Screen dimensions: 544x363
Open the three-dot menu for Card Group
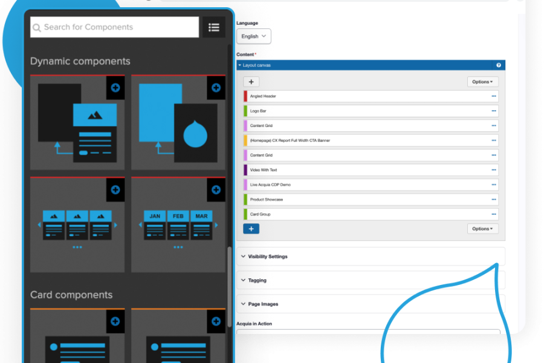tap(493, 214)
